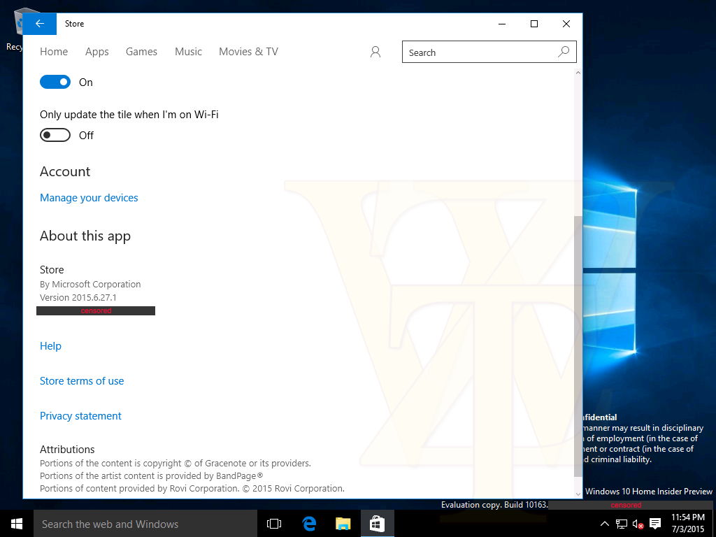This screenshot has height=537, width=716.
Task: Click the Attributions heading
Action: coord(67,450)
